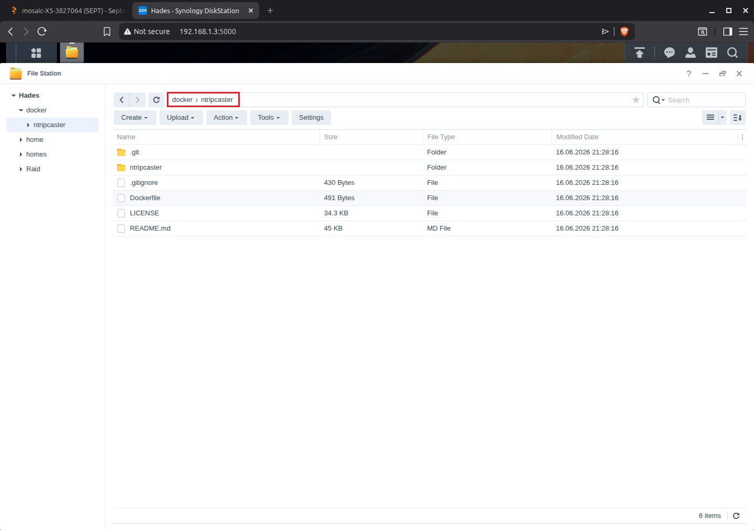Sort by the File Type column header
754x530 pixels.
pyautogui.click(x=487, y=137)
